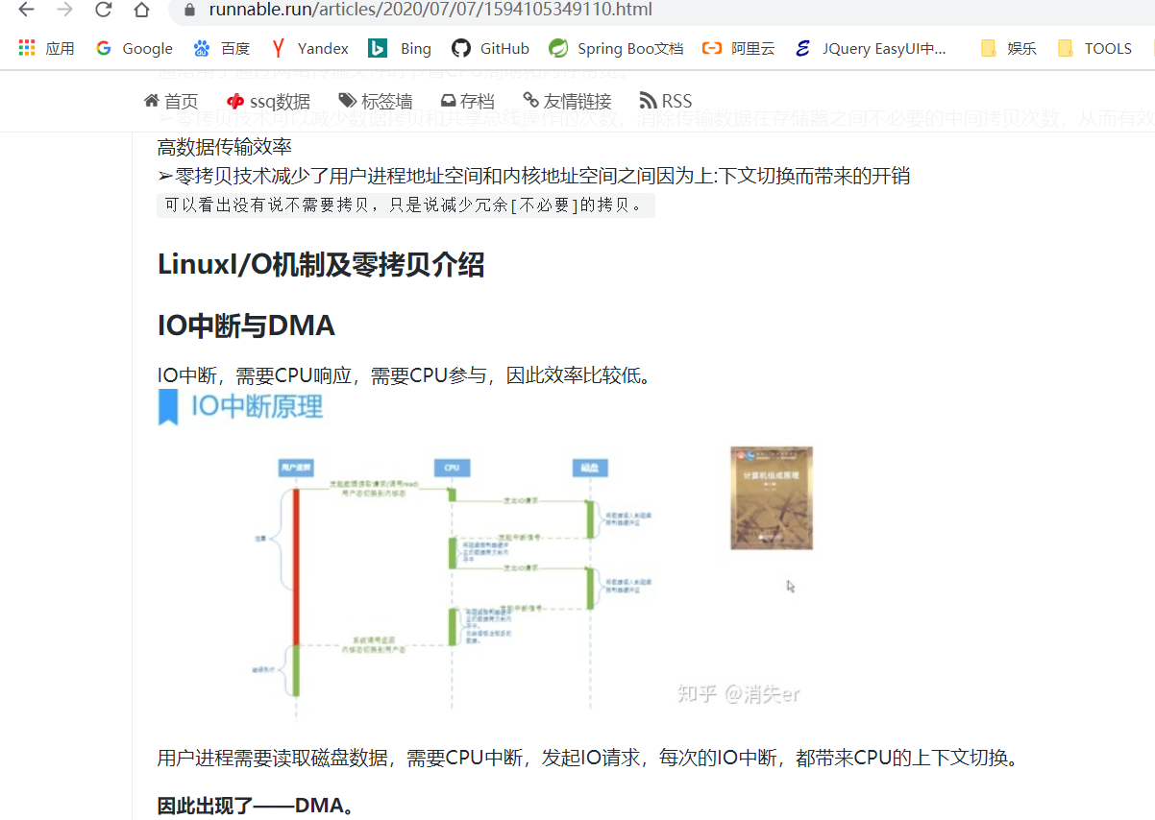Click the browser forward arrow
Screen dimensions: 1155x820
(x=64, y=10)
